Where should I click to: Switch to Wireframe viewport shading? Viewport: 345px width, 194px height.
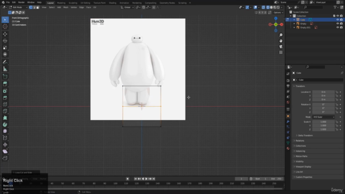coord(268,7)
